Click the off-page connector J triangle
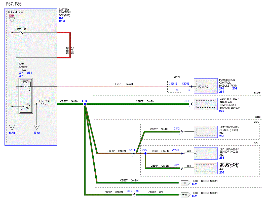This screenshot has height=199, width=269. point(12,127)
